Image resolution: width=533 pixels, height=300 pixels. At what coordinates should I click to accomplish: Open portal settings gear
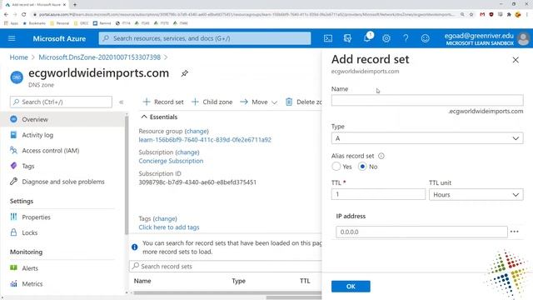[x=386, y=38]
